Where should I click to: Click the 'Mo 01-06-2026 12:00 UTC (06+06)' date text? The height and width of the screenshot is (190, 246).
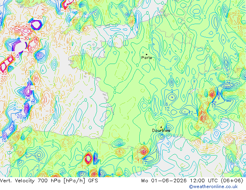tap(192, 181)
